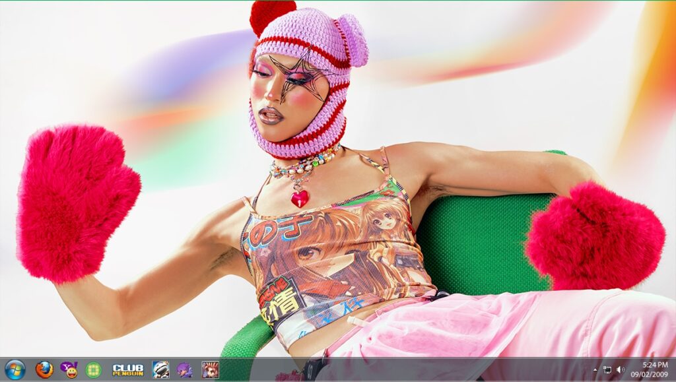Open the volume speaker tray icon
The height and width of the screenshot is (382, 676).
coord(621,369)
